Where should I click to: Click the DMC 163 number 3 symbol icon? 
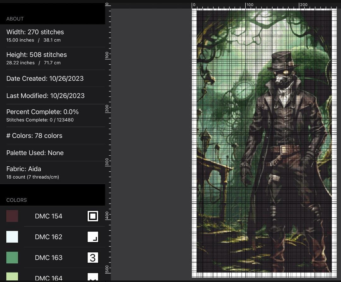click(93, 257)
